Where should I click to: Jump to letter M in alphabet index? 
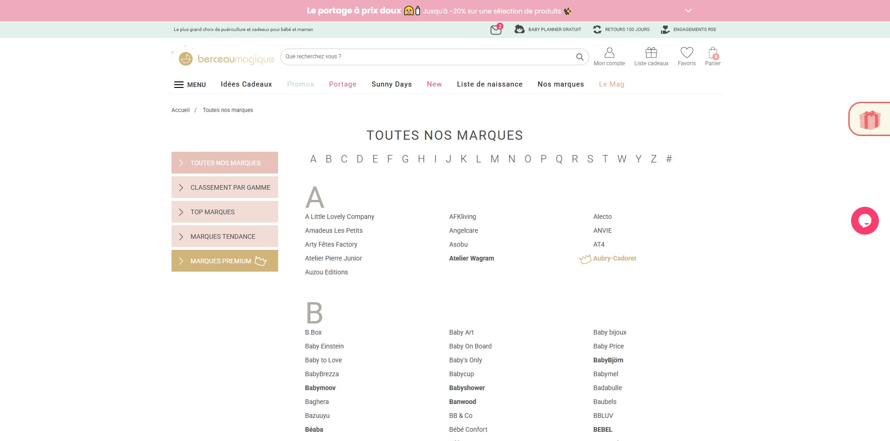click(x=495, y=159)
